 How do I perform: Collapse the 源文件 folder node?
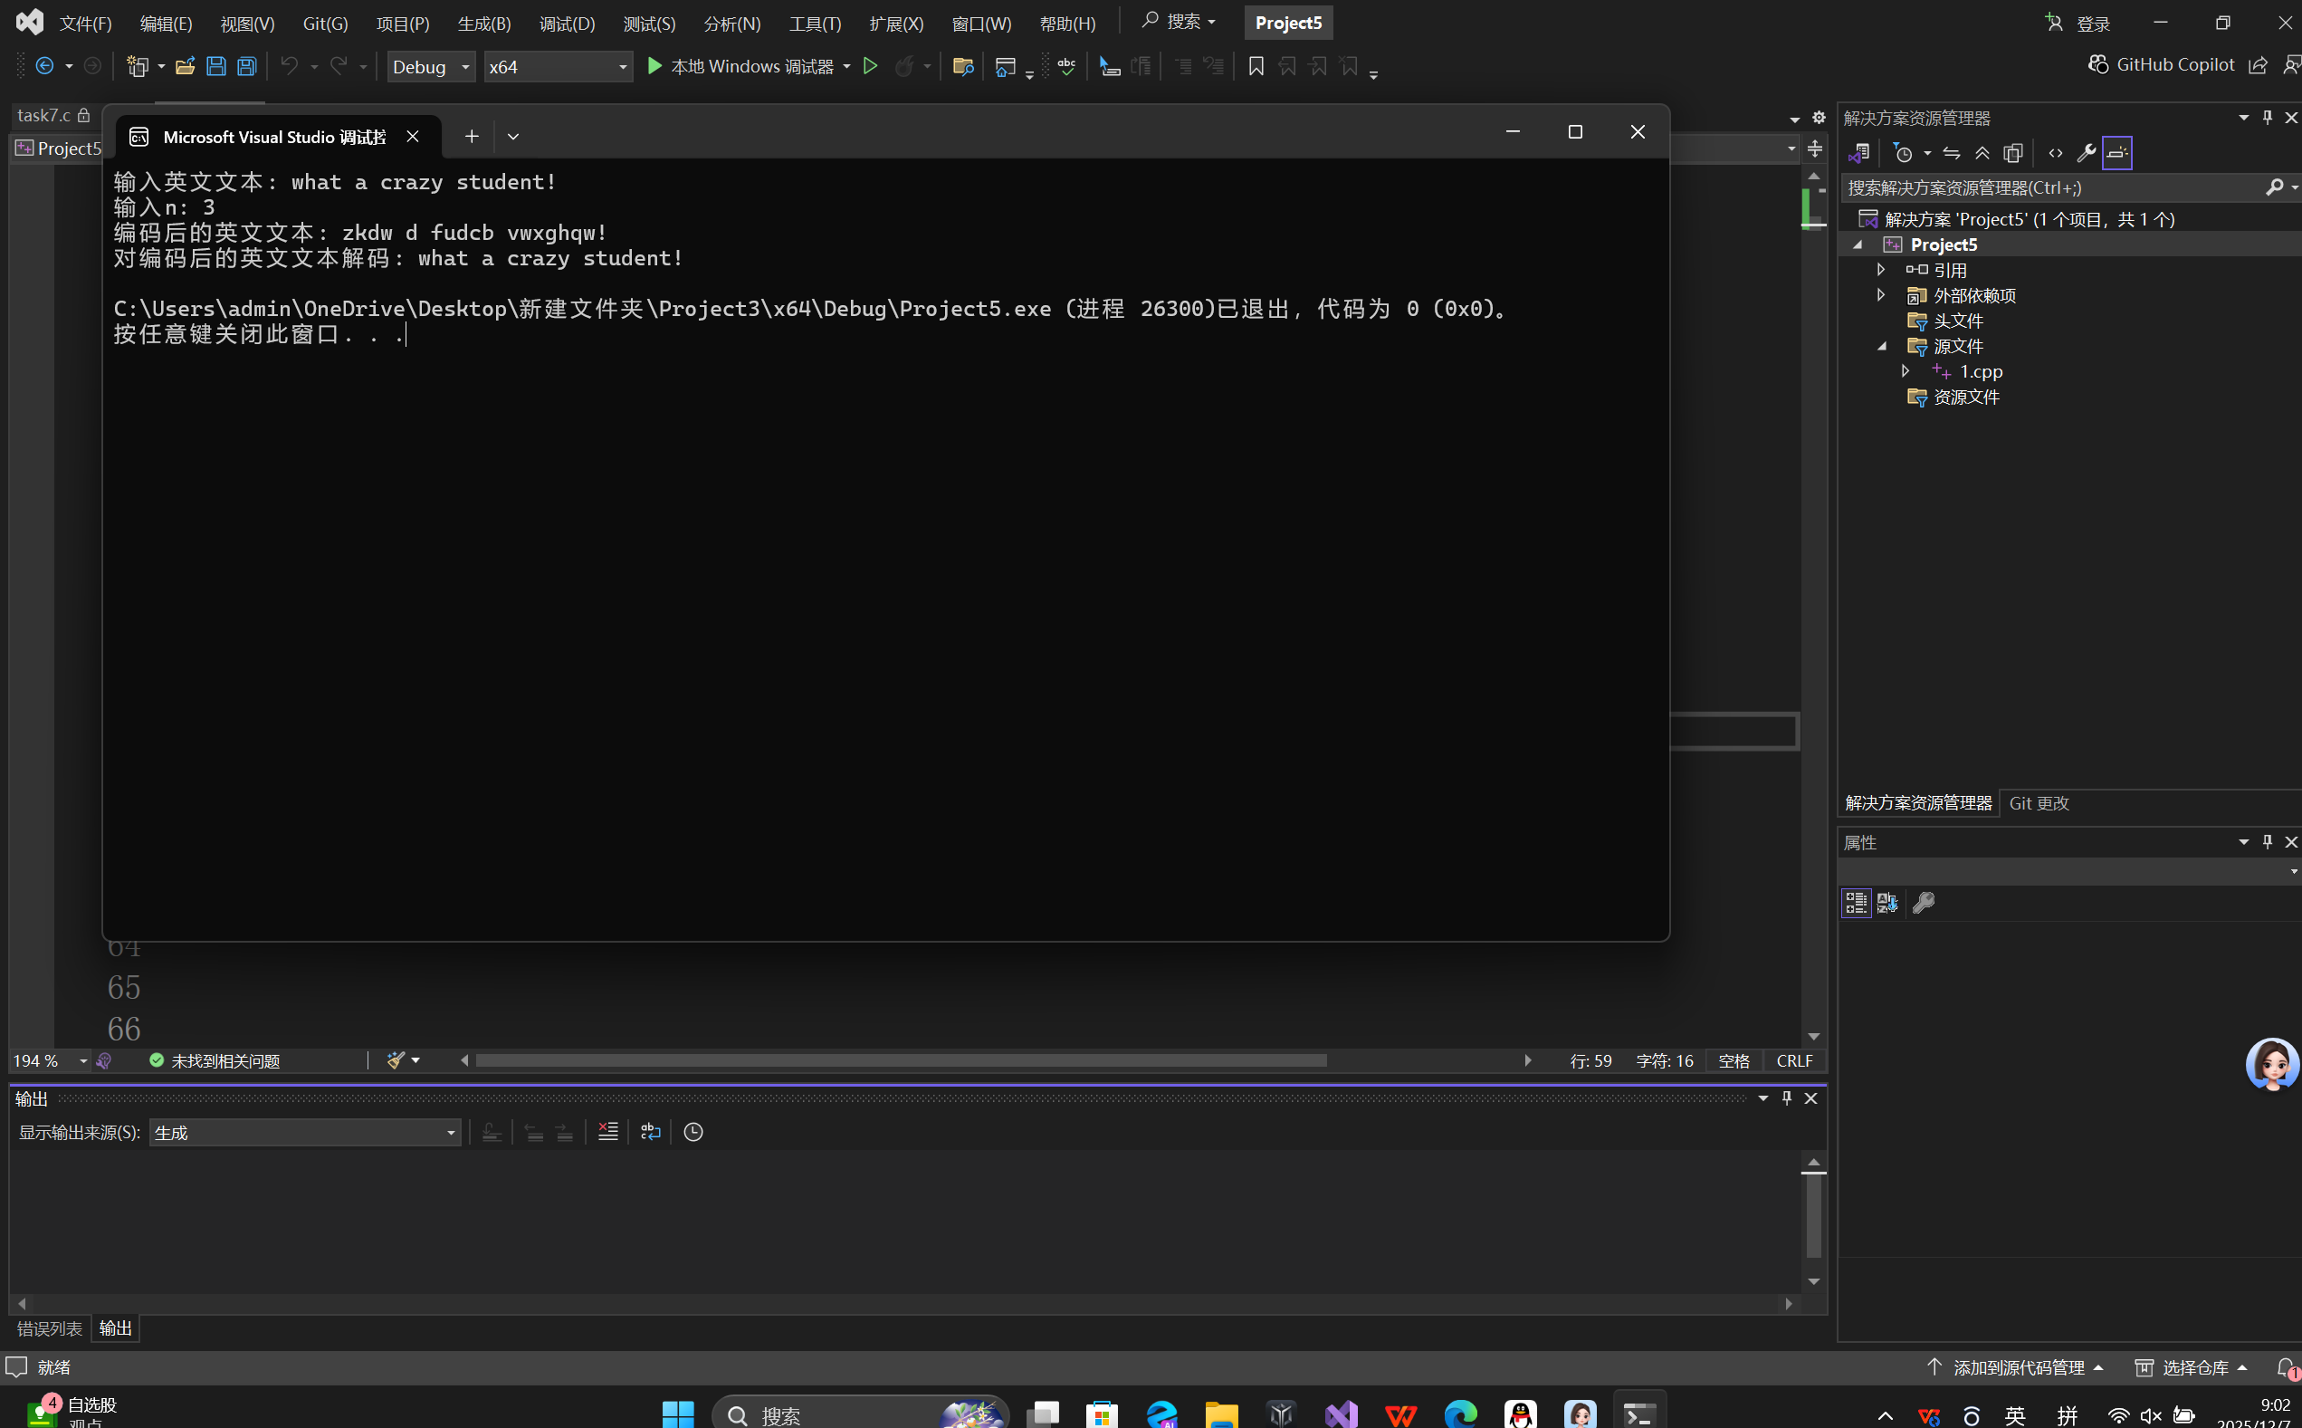pos(1881,346)
